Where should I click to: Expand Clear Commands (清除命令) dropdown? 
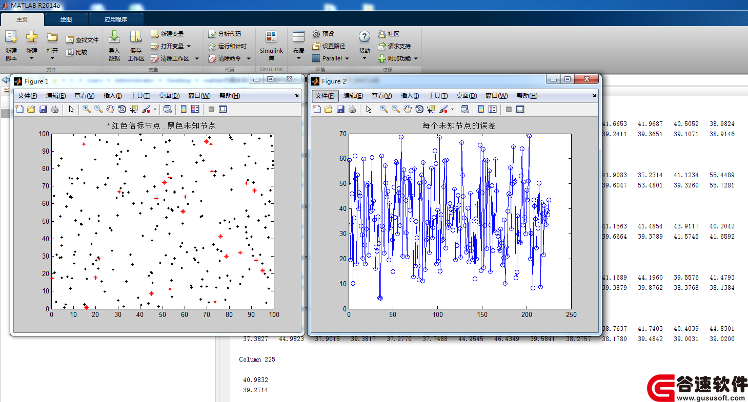click(249, 58)
